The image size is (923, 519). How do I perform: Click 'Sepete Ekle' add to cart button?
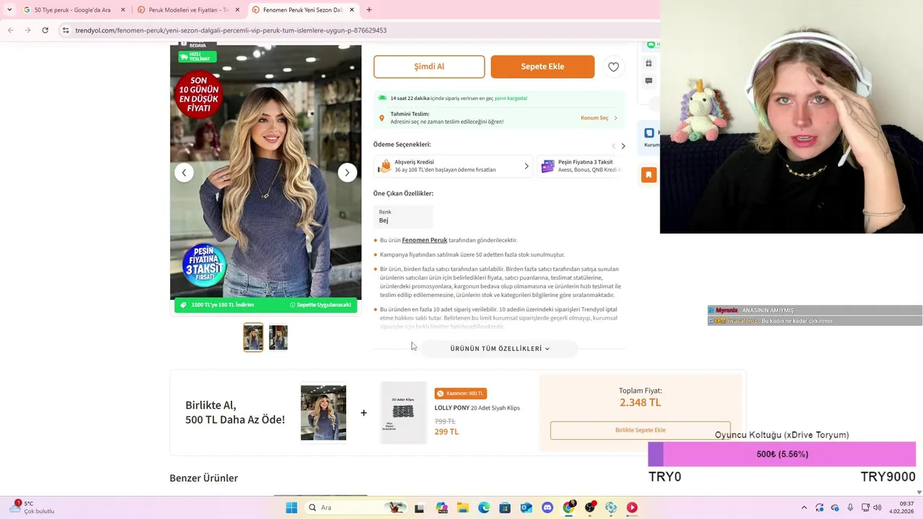543,67
